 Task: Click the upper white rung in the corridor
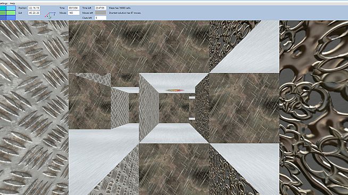point(192,97)
